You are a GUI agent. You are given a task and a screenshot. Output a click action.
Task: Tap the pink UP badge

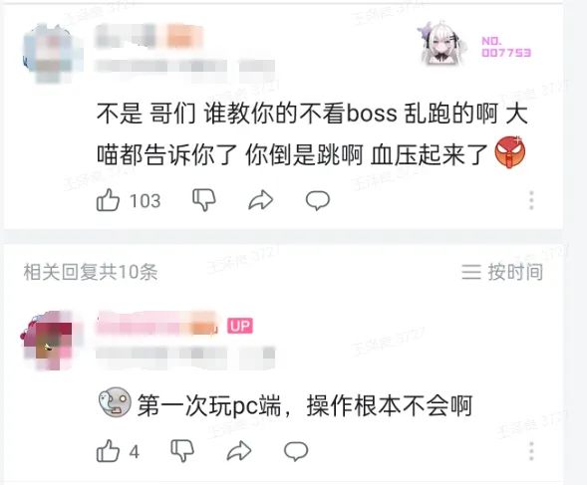tap(240, 326)
